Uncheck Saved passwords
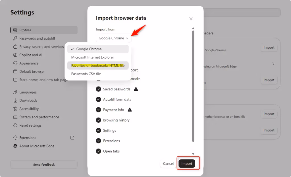 click(98, 89)
